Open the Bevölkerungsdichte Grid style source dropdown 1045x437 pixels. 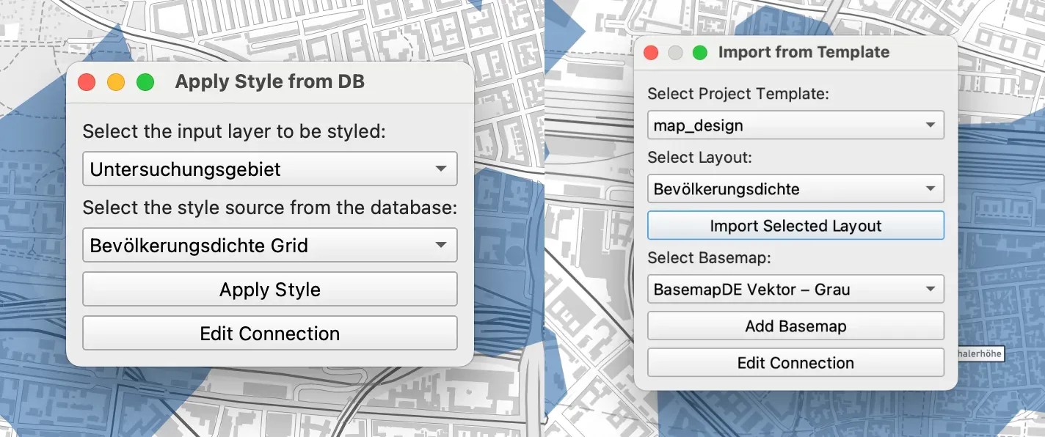tap(269, 246)
